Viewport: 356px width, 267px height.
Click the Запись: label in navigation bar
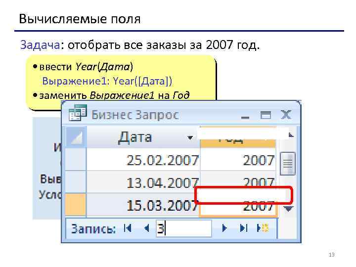[93, 228]
